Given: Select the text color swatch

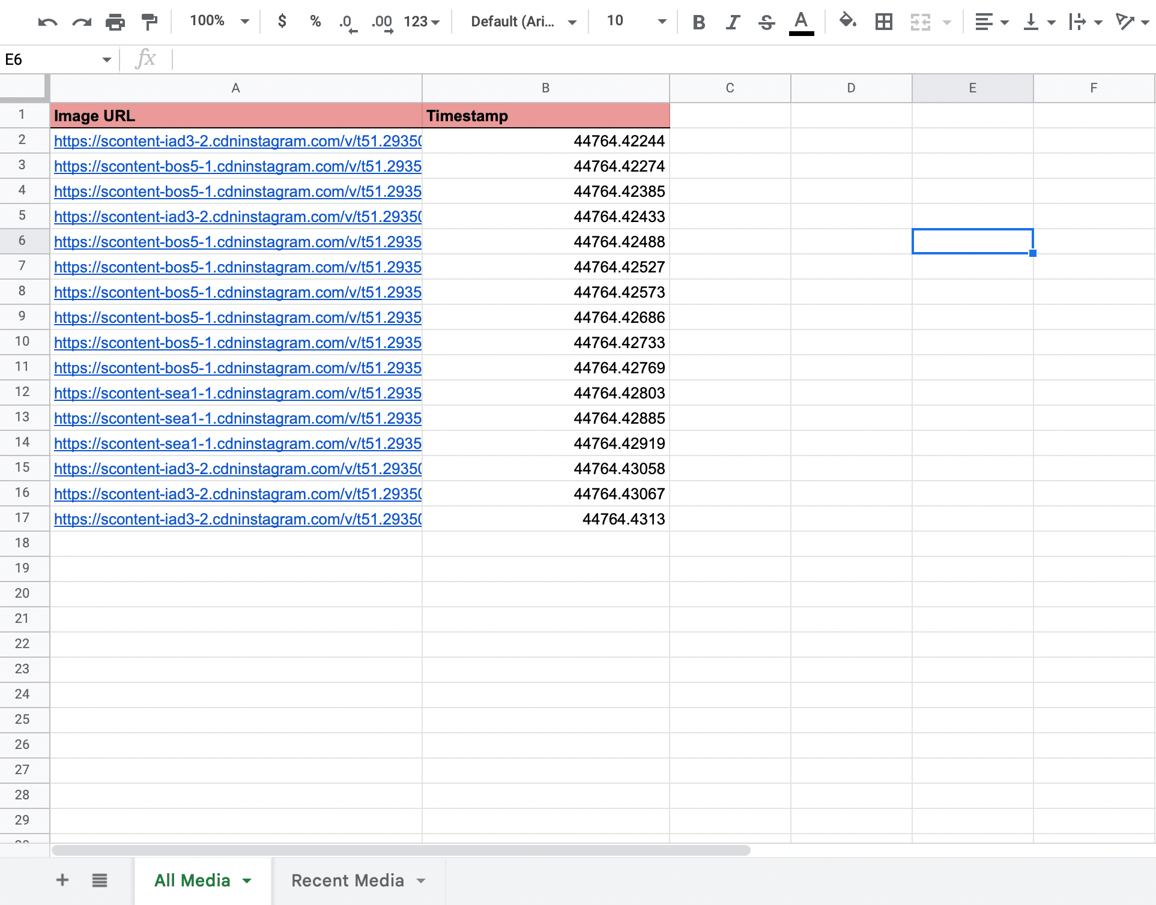Looking at the screenshot, I should 800,22.
